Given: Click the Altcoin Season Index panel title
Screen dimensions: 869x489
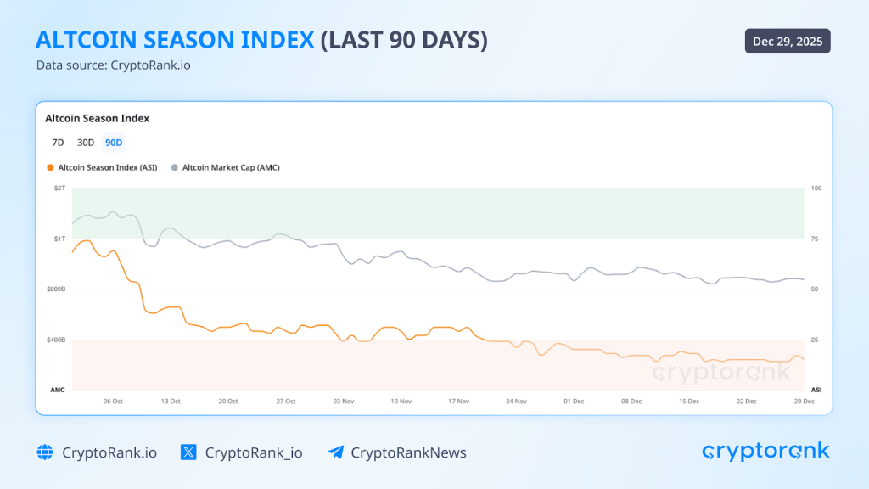Looking at the screenshot, I should tap(97, 119).
